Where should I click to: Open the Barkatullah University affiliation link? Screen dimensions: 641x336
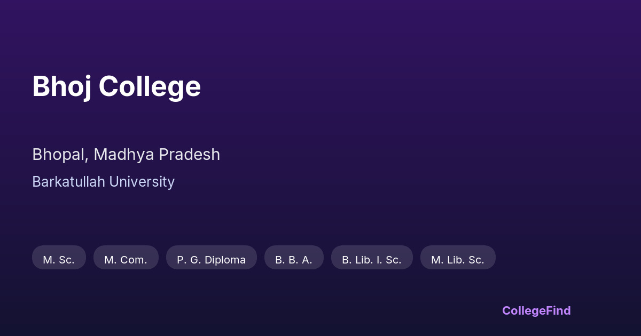103,182
